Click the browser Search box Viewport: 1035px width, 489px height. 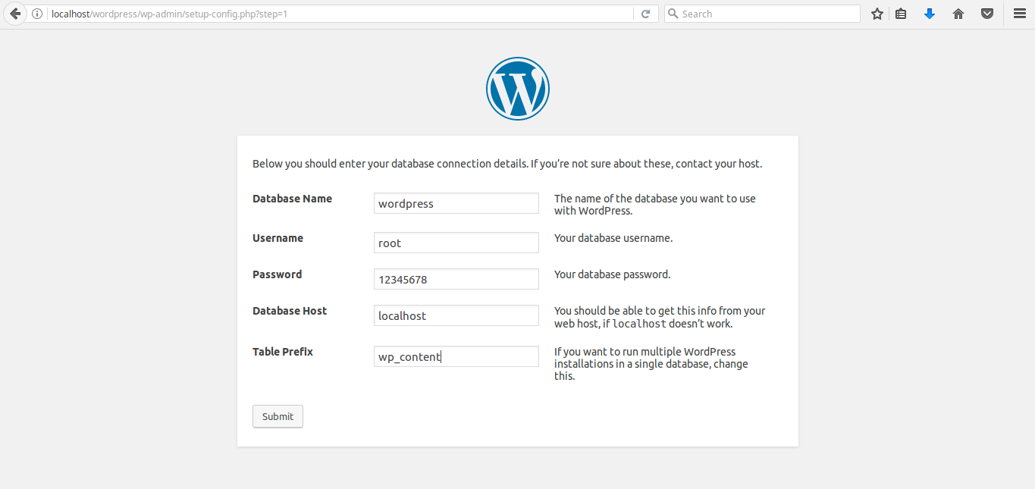point(767,14)
